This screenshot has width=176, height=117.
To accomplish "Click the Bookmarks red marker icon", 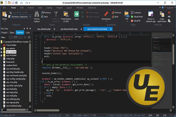I will point(106,14).
